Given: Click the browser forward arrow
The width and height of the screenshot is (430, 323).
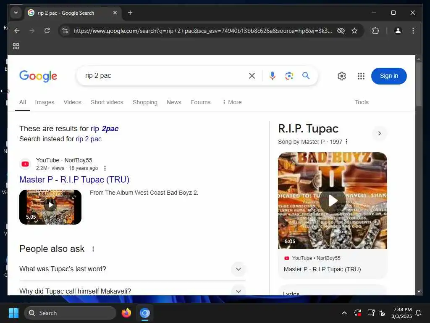Looking at the screenshot, I should pos(32,31).
